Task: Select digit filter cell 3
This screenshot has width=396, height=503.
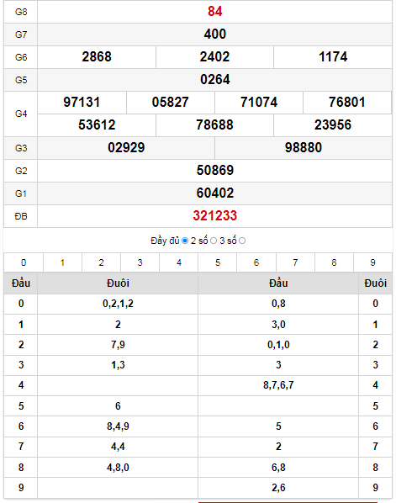Action: 140,262
